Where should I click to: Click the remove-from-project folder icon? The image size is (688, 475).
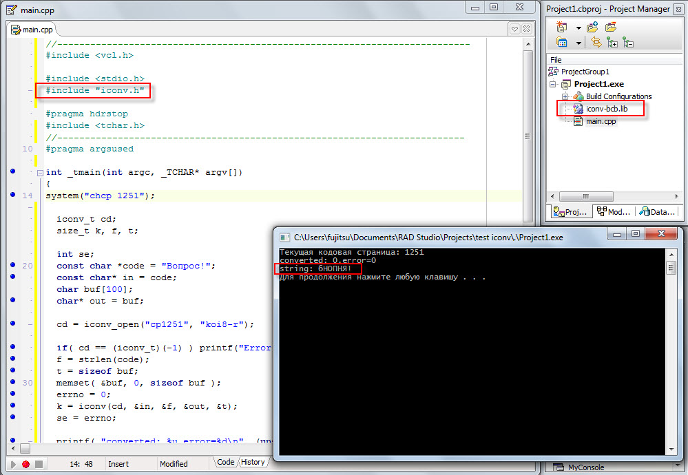(610, 28)
